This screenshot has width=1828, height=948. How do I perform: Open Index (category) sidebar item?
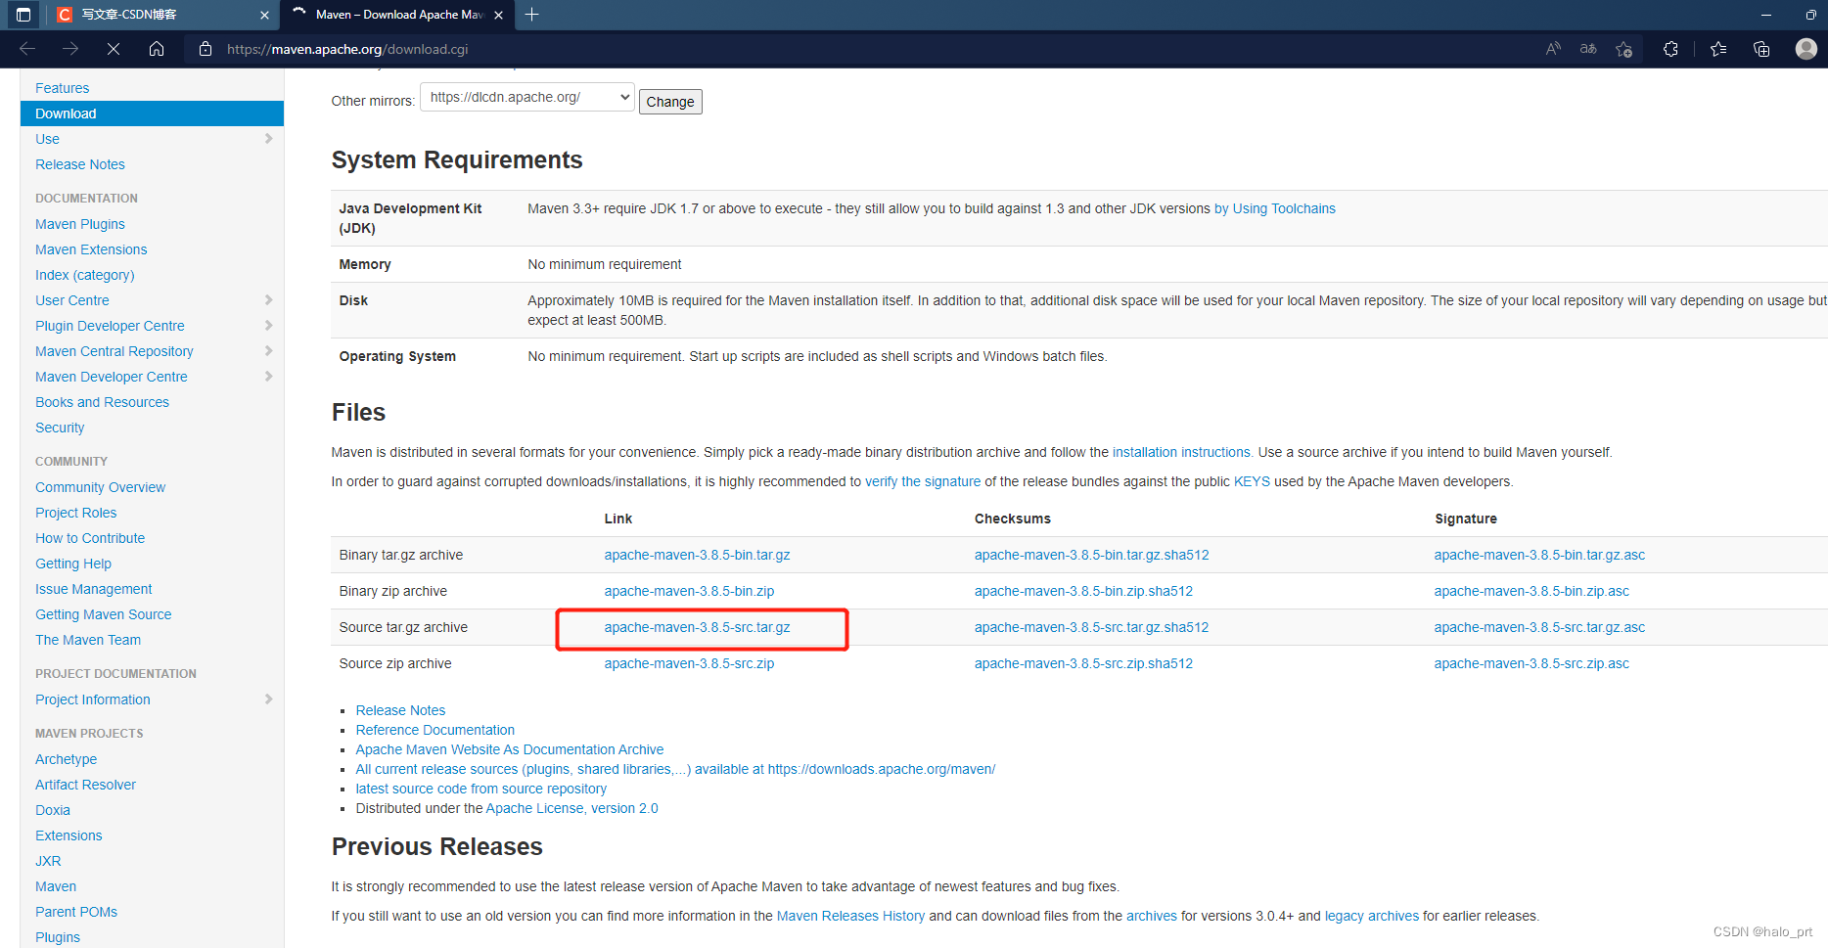point(85,275)
